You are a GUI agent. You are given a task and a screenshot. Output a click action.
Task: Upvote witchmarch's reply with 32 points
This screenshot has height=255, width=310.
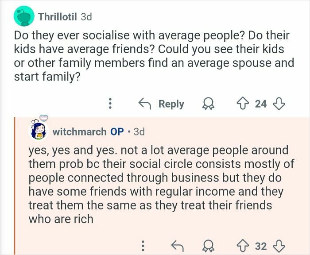[x=243, y=246]
